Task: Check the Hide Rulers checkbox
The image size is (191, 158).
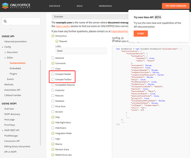Action: [53, 128]
